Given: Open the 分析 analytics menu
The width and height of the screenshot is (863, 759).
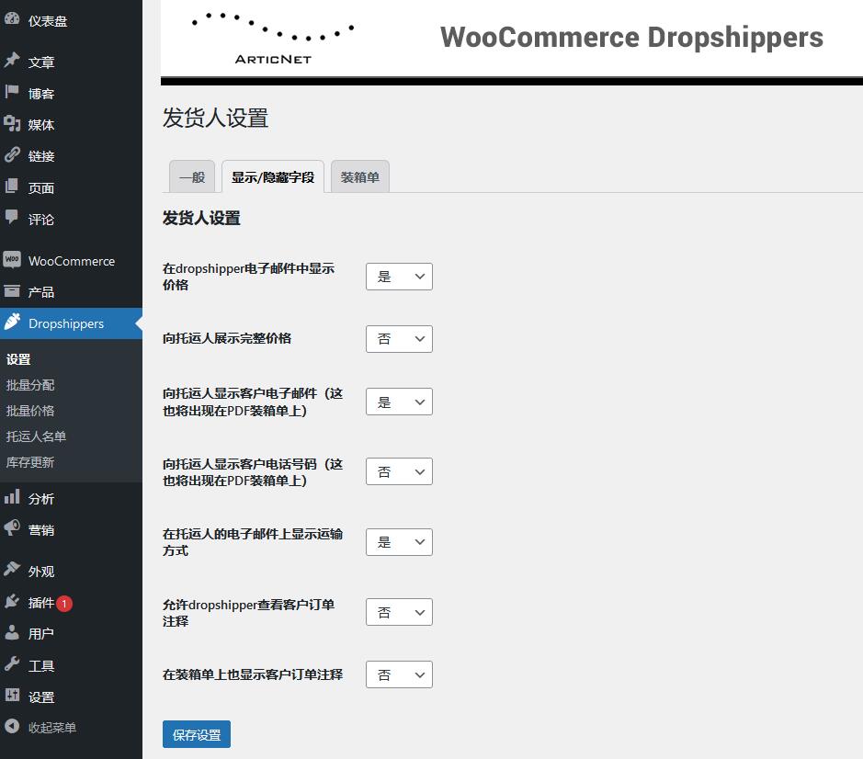Looking at the screenshot, I should [x=71, y=499].
